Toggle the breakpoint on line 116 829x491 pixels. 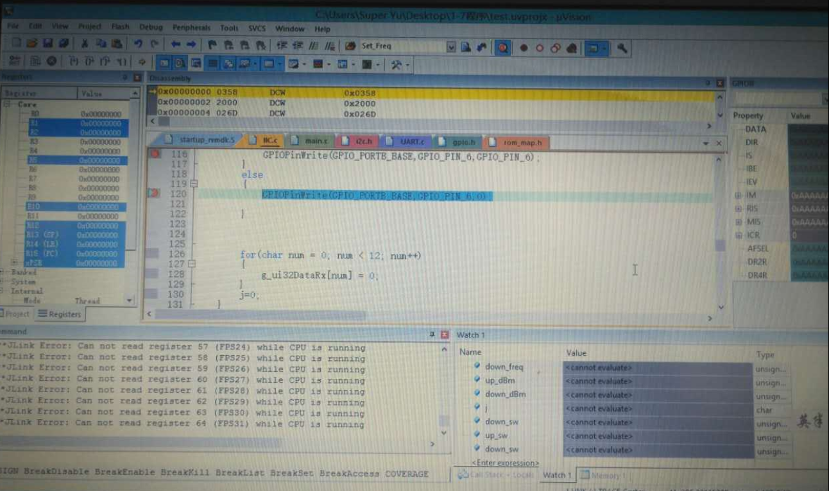155,154
